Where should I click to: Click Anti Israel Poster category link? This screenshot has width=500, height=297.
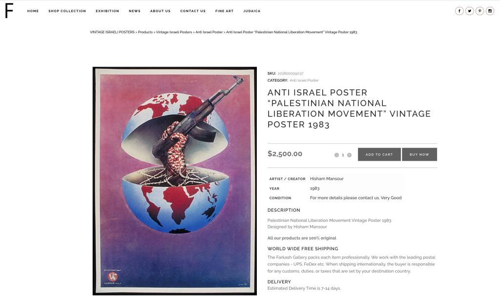click(304, 80)
